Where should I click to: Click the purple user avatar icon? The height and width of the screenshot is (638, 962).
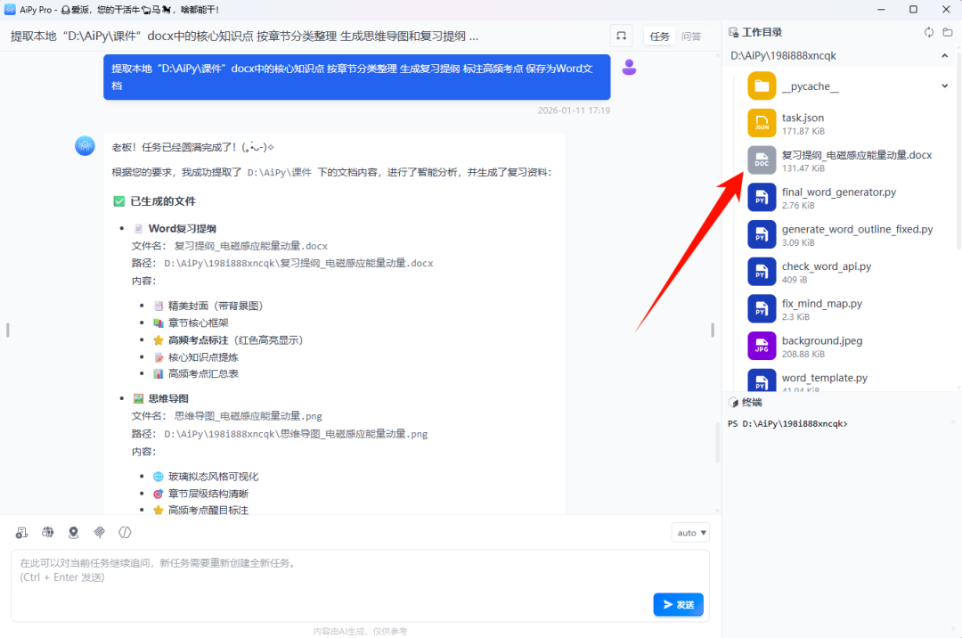click(629, 67)
